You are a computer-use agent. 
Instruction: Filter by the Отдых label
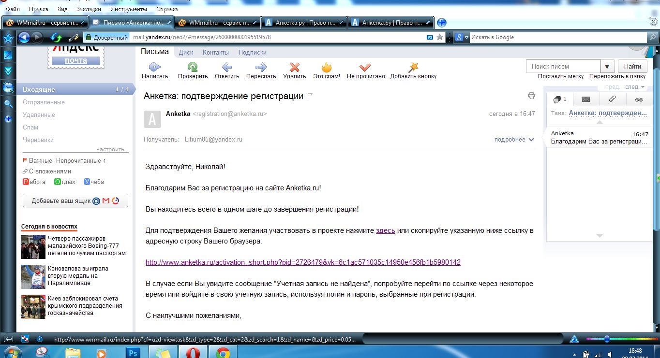click(x=65, y=182)
